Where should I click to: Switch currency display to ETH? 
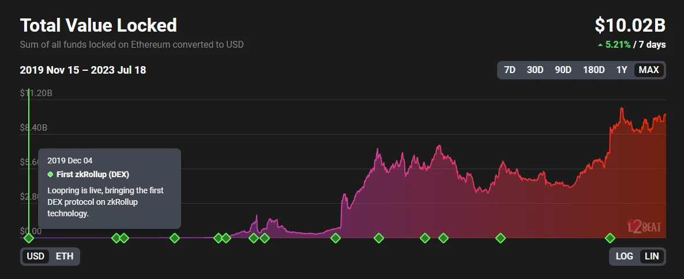pyautogui.click(x=65, y=256)
